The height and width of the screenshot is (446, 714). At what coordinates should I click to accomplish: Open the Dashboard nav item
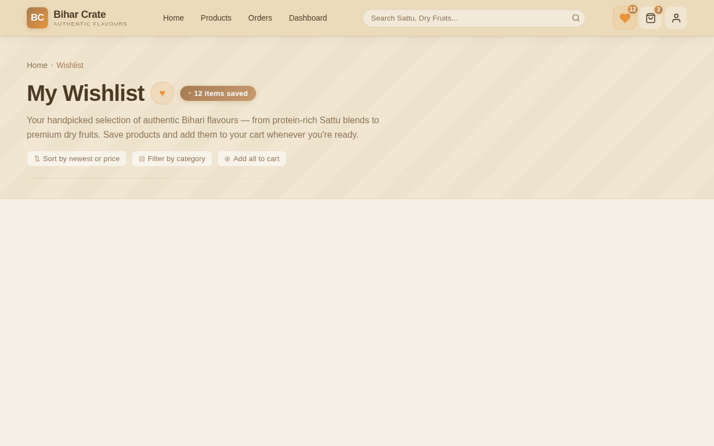coord(308,18)
